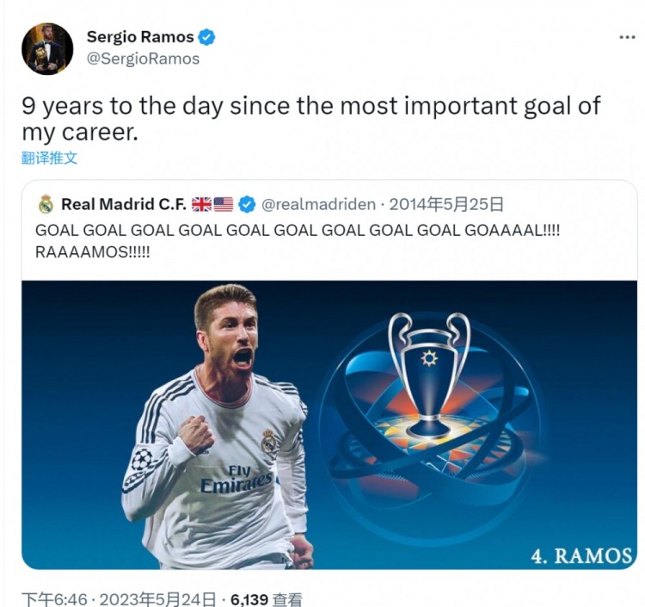The height and width of the screenshot is (607, 645).
Task: Click the UK flag emoji in quoted name
Action: point(201,204)
